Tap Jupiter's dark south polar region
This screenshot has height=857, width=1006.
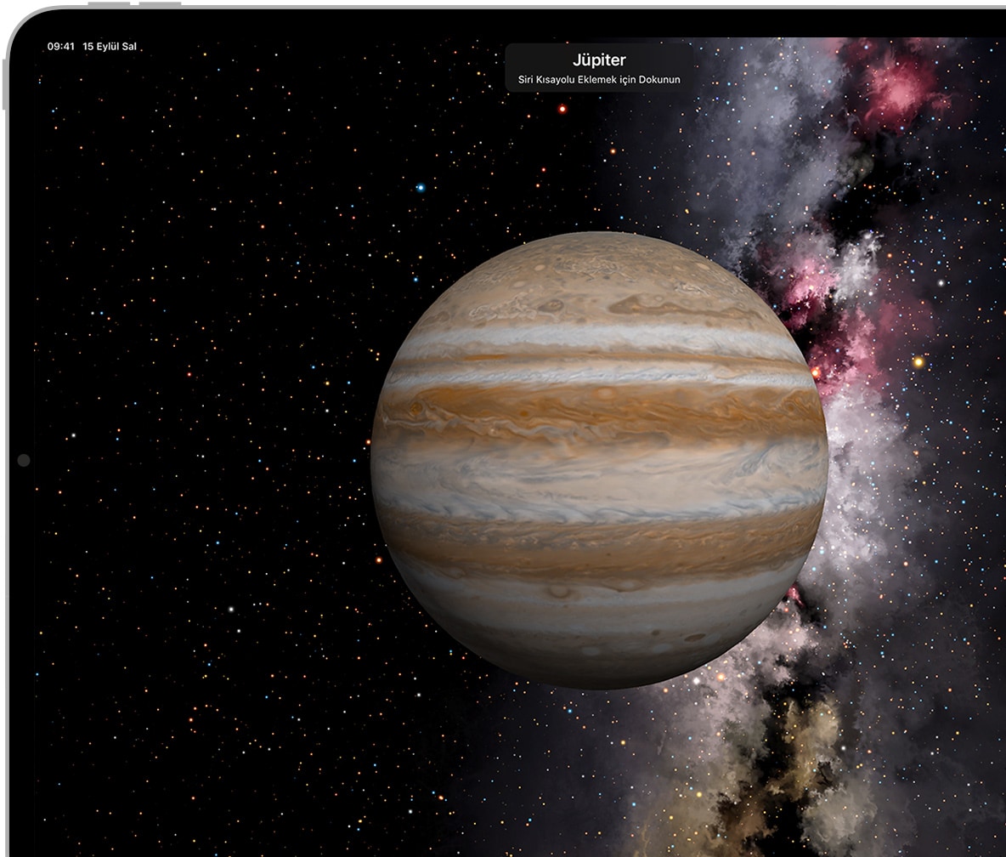[x=599, y=655]
